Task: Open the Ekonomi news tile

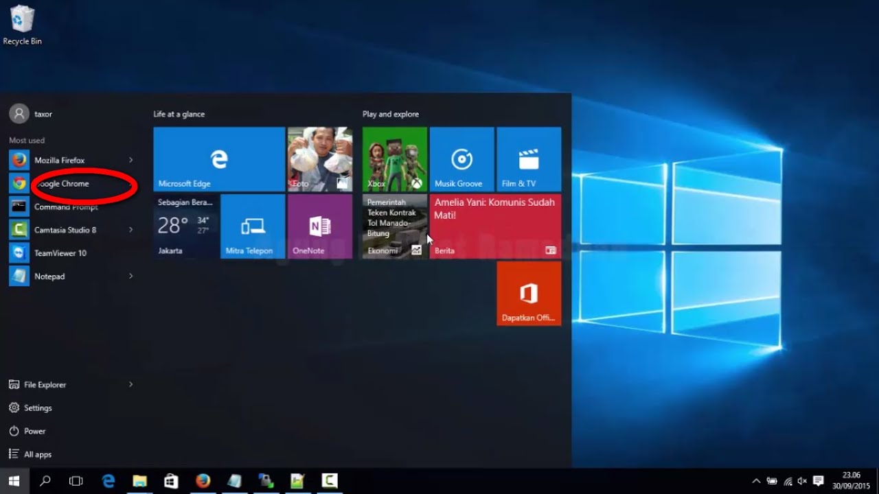Action: [x=395, y=226]
